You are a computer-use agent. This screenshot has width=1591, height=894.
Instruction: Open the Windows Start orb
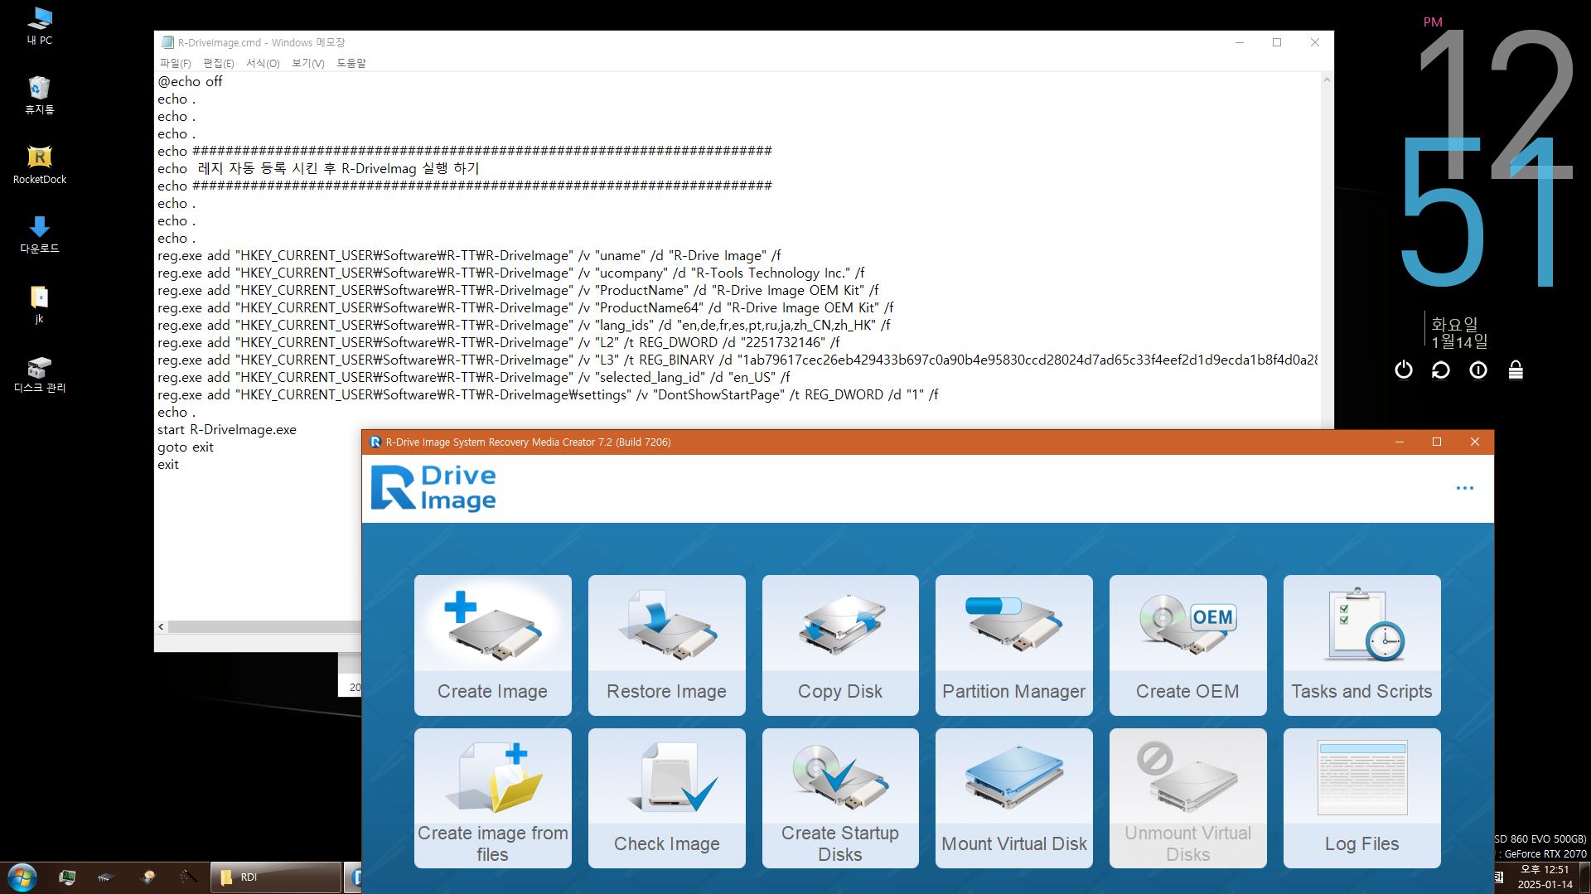[22, 877]
